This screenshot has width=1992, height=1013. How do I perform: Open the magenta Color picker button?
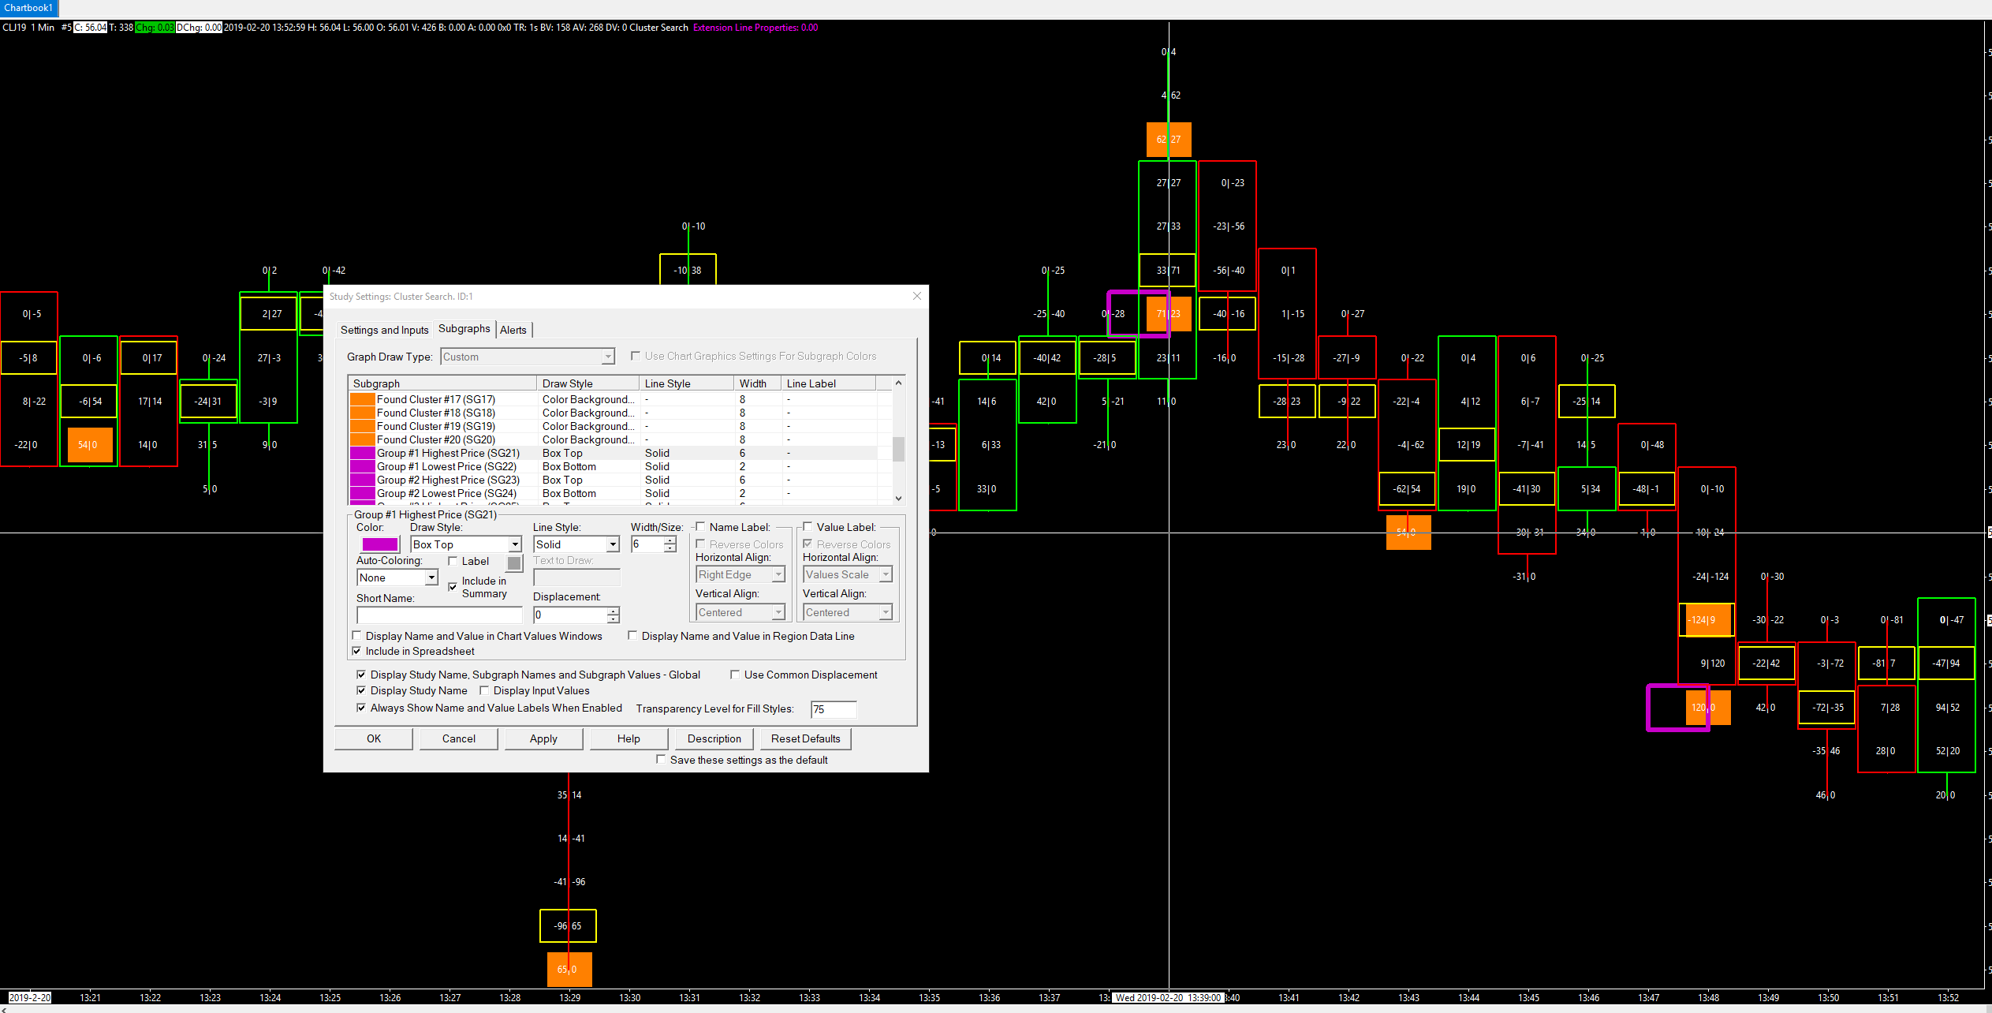click(x=379, y=544)
